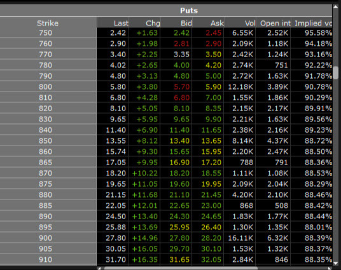Select the 860 strike row

coord(166,152)
